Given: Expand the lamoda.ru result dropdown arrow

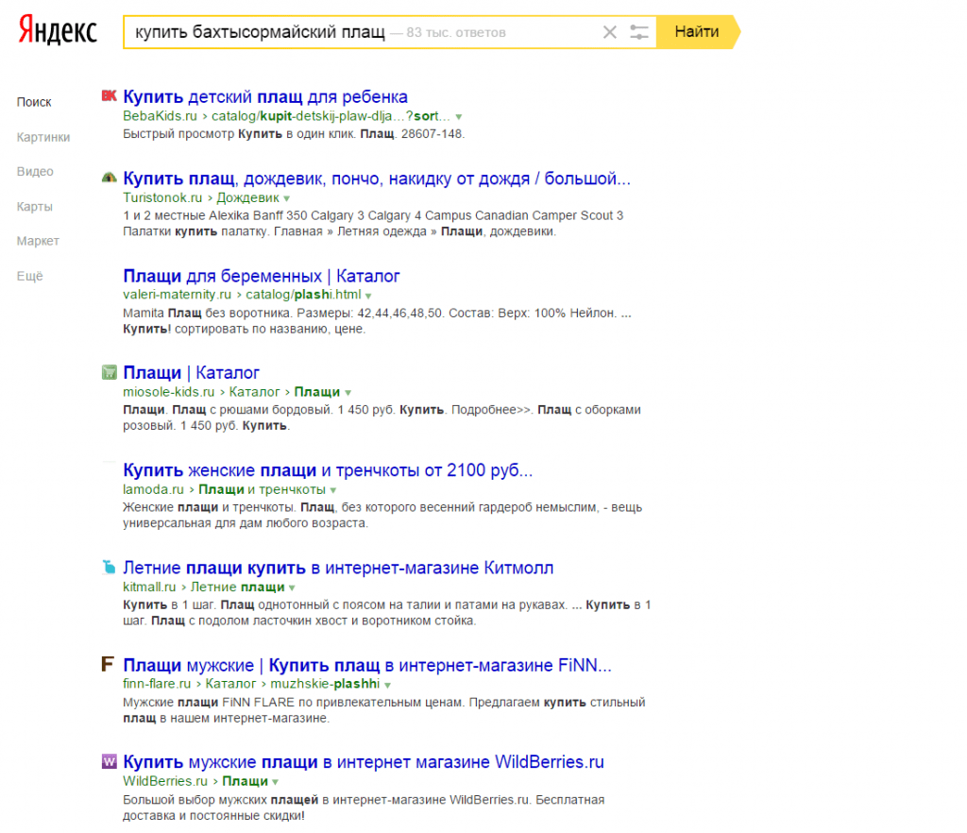Looking at the screenshot, I should pyautogui.click(x=333, y=491).
